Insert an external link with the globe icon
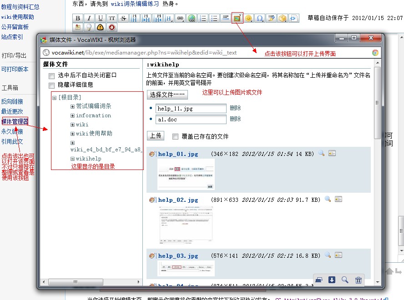The image size is (404, 300). tap(192, 18)
